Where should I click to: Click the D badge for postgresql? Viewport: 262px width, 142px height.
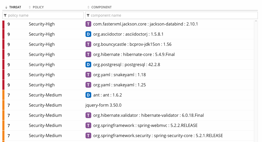click(88, 65)
